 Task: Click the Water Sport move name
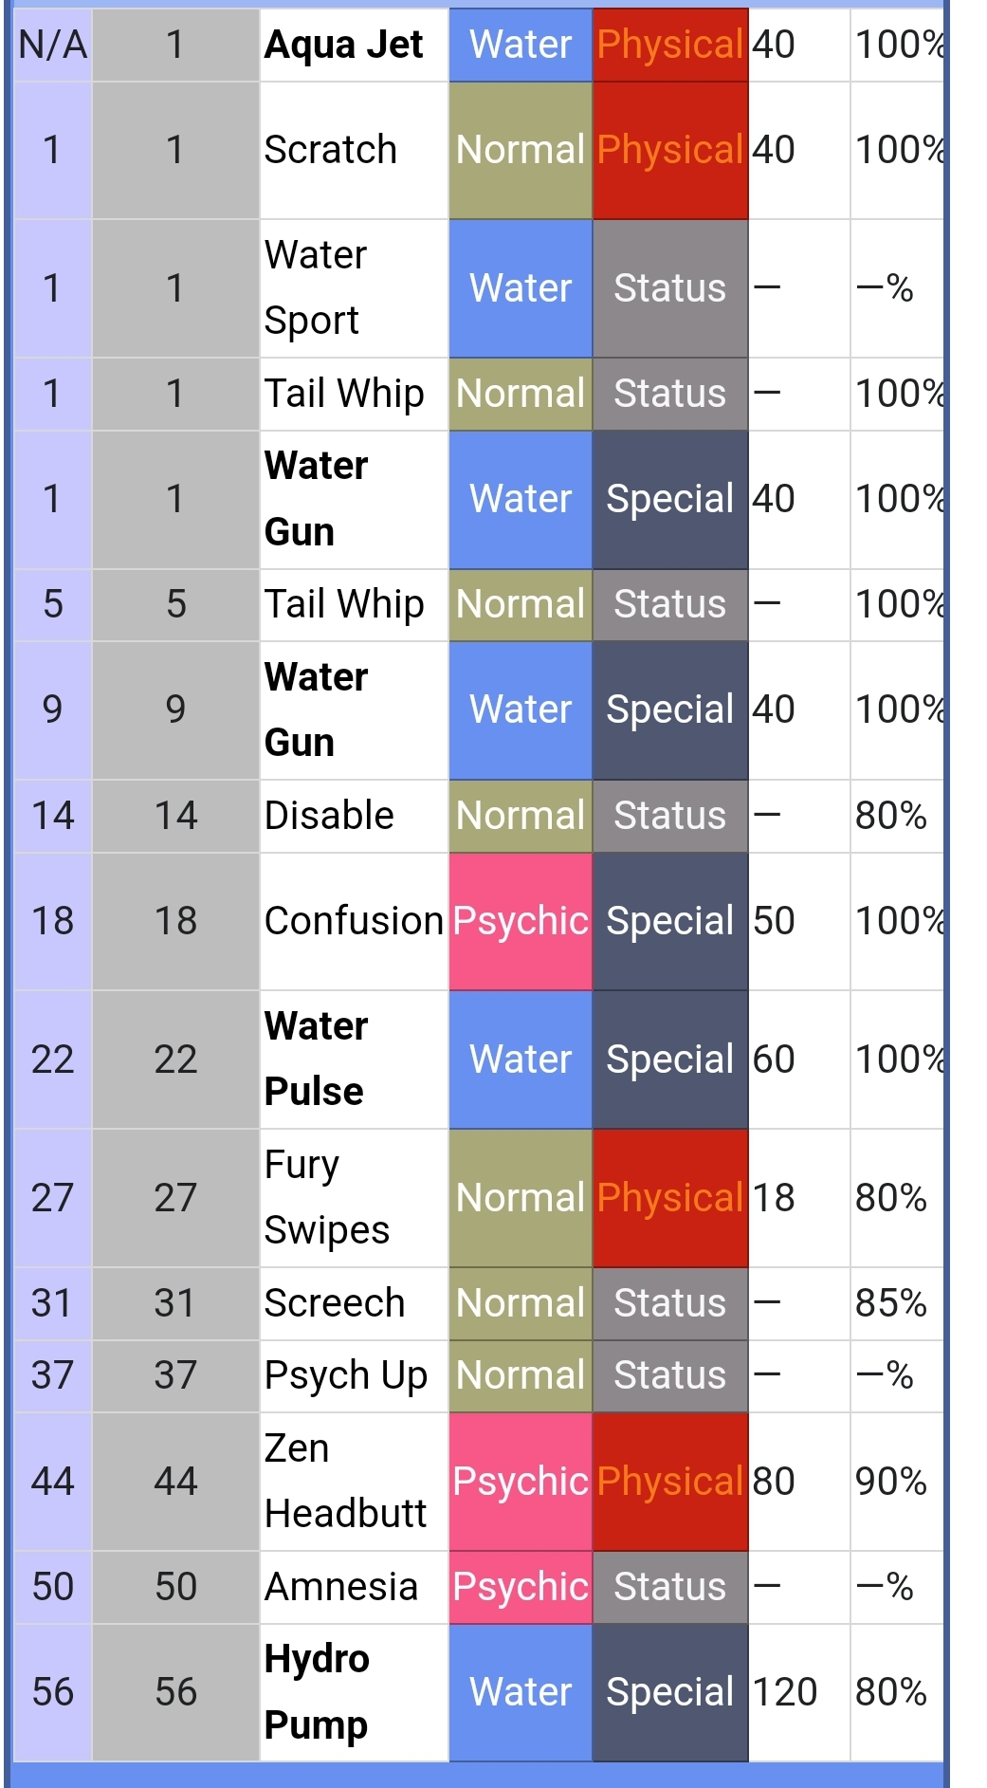click(316, 287)
